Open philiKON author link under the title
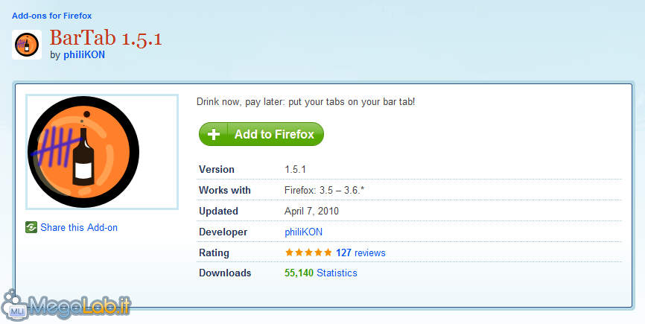This screenshot has height=324, width=645. point(84,54)
